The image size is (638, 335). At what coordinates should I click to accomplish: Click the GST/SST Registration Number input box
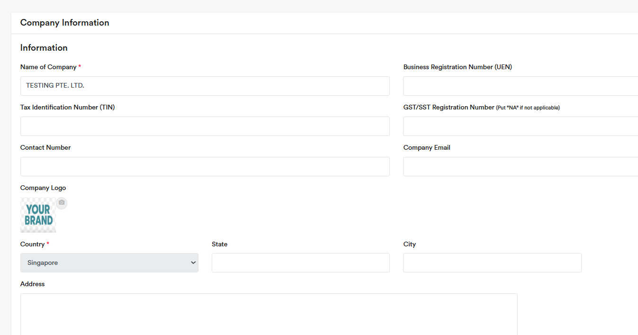(x=520, y=126)
